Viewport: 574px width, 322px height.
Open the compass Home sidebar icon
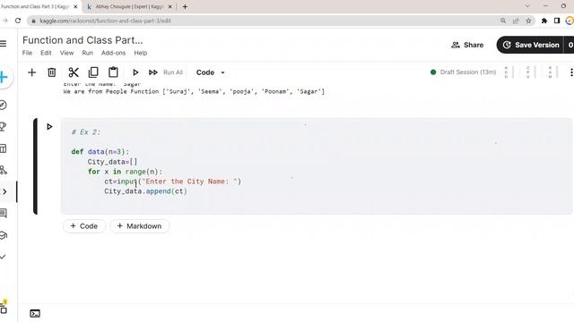click(x=4, y=106)
